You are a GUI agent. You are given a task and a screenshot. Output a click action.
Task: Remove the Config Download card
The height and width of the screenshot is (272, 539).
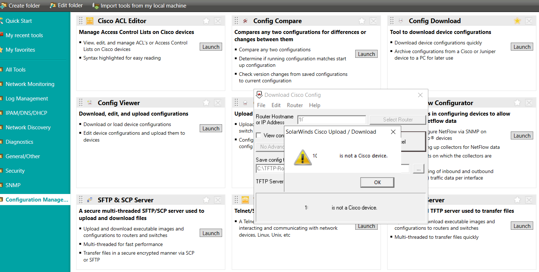529,21
